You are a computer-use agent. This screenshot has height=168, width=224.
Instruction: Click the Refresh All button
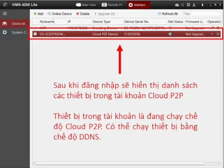(x=168, y=14)
